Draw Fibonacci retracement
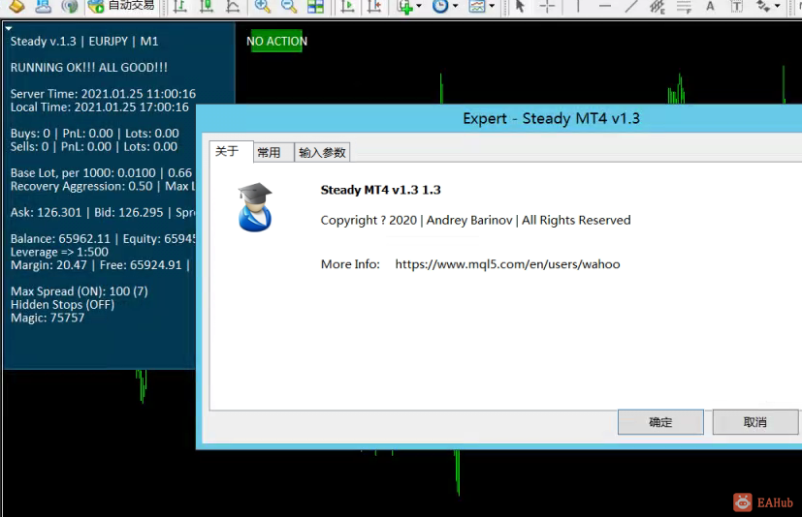This screenshot has width=802, height=517. coord(684,6)
